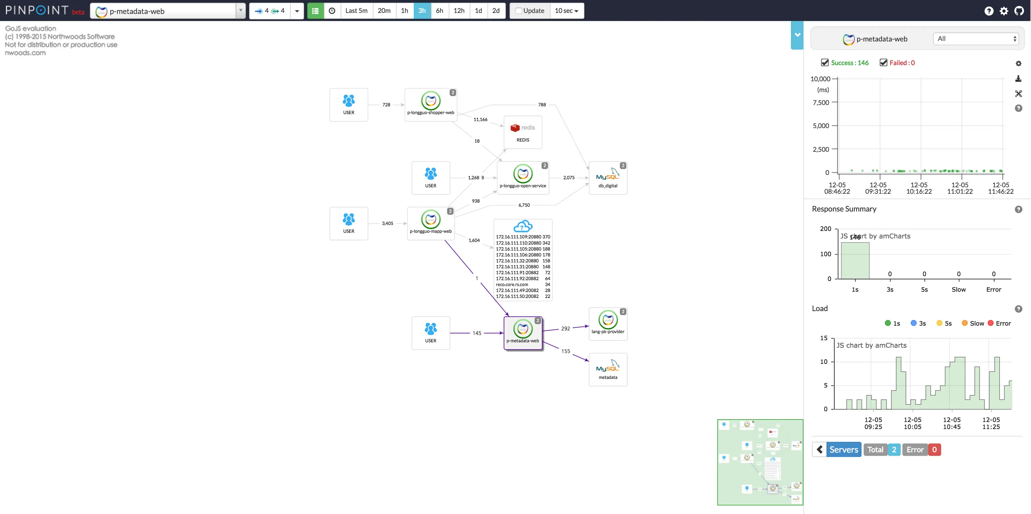Open the All agents select box
The height and width of the screenshot is (514, 1031).
coord(976,39)
